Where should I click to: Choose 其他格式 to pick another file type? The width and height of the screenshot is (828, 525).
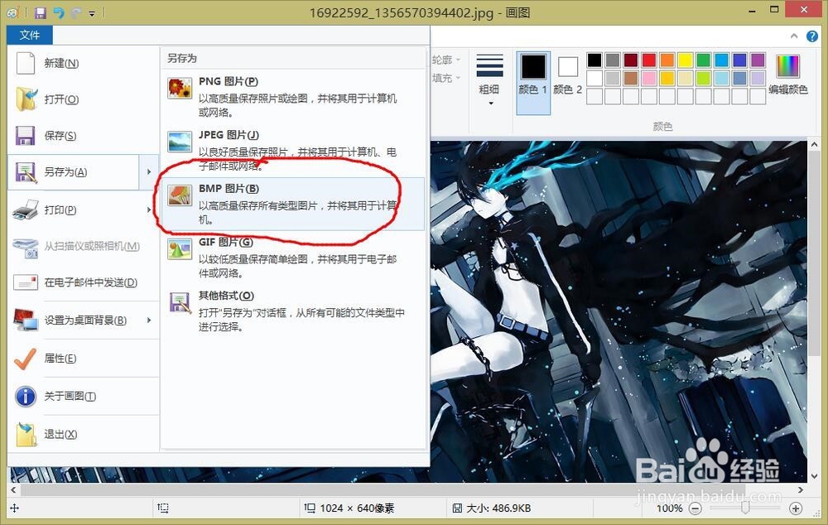coord(225,295)
